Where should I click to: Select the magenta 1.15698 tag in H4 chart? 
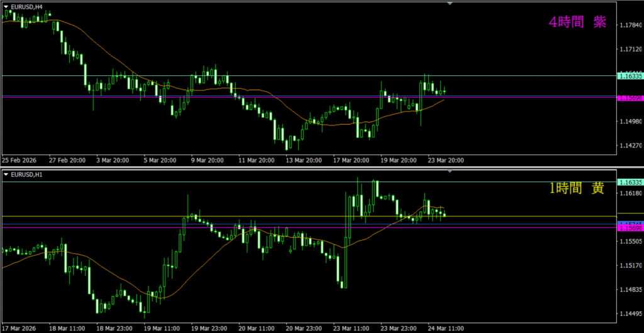click(630, 98)
